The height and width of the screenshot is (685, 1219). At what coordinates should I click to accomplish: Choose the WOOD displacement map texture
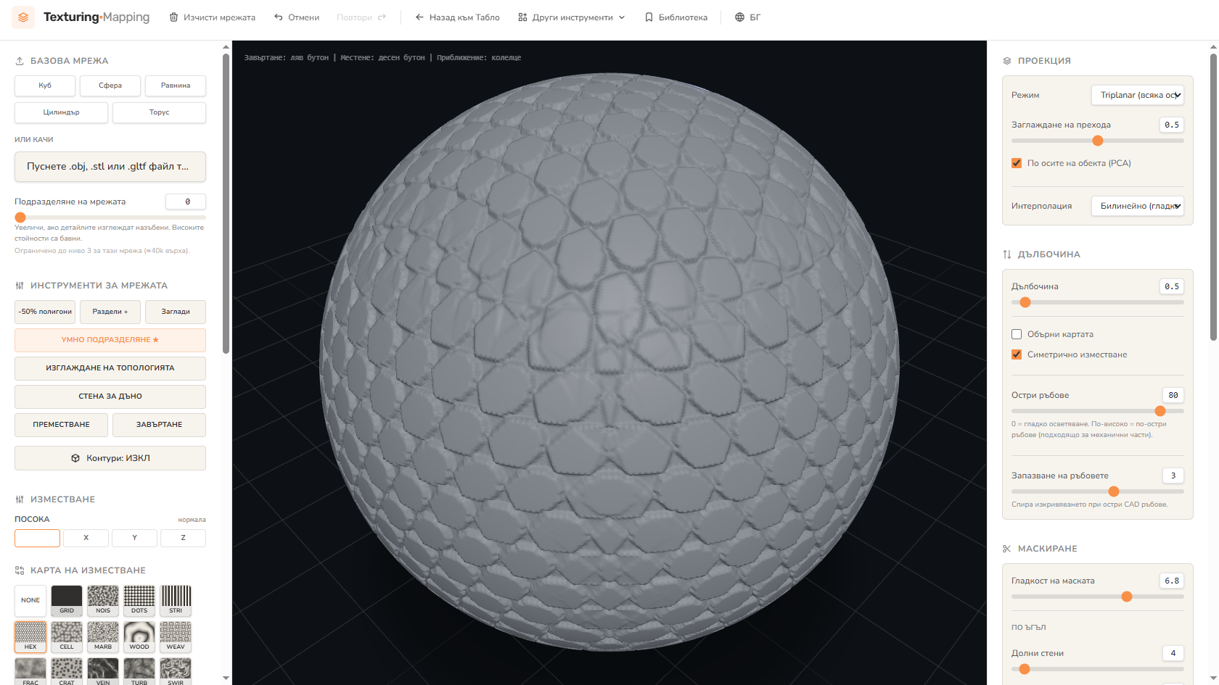click(x=139, y=636)
